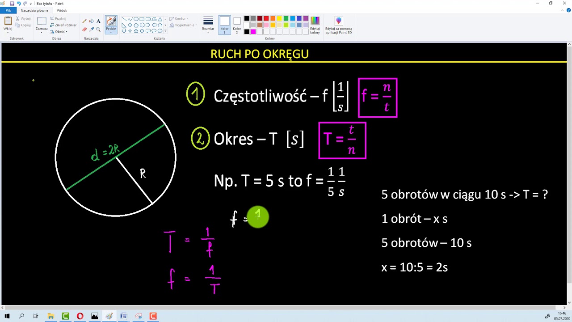Open the Zaznacz dropdown arrow
Image resolution: width=572 pixels, height=322 pixels.
[x=42, y=32]
